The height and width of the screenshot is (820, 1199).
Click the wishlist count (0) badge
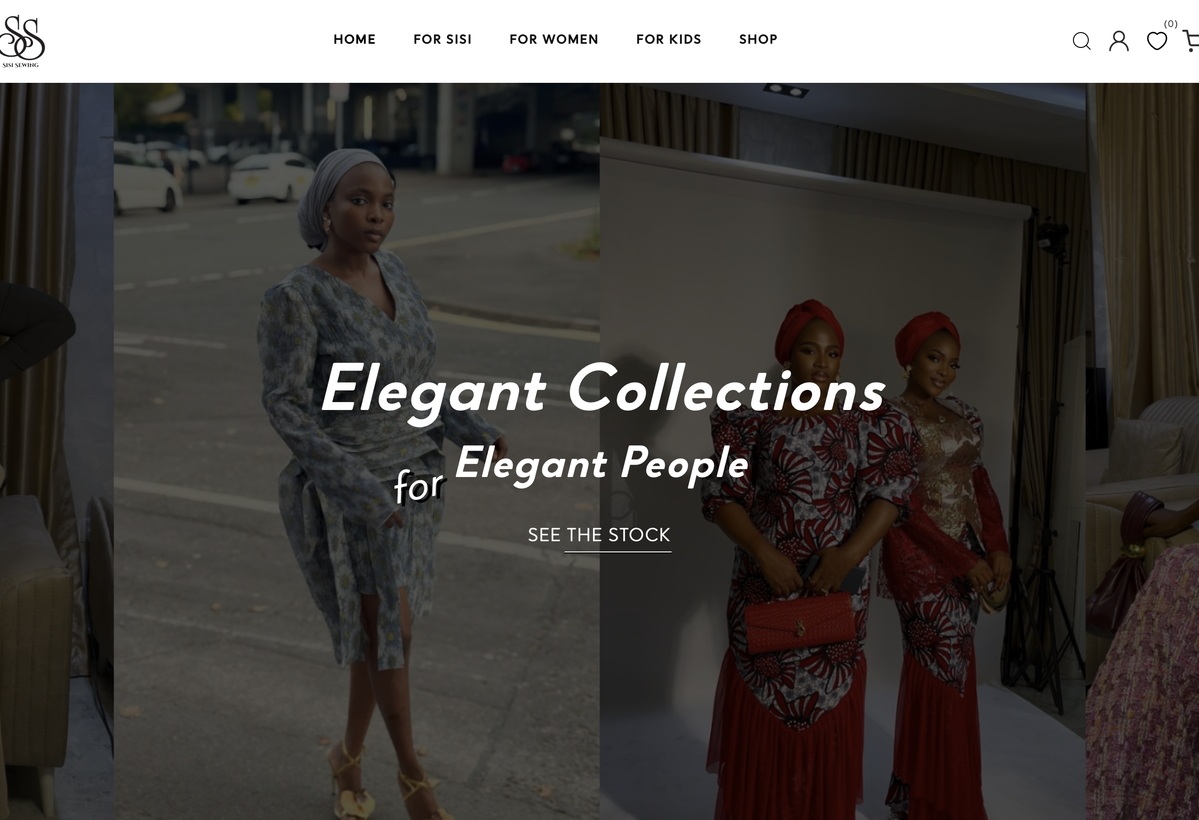[1171, 24]
